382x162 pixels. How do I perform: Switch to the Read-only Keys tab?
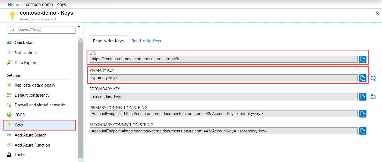pos(146,41)
